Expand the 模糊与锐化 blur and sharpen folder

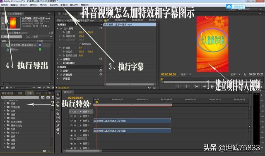(5, 125)
